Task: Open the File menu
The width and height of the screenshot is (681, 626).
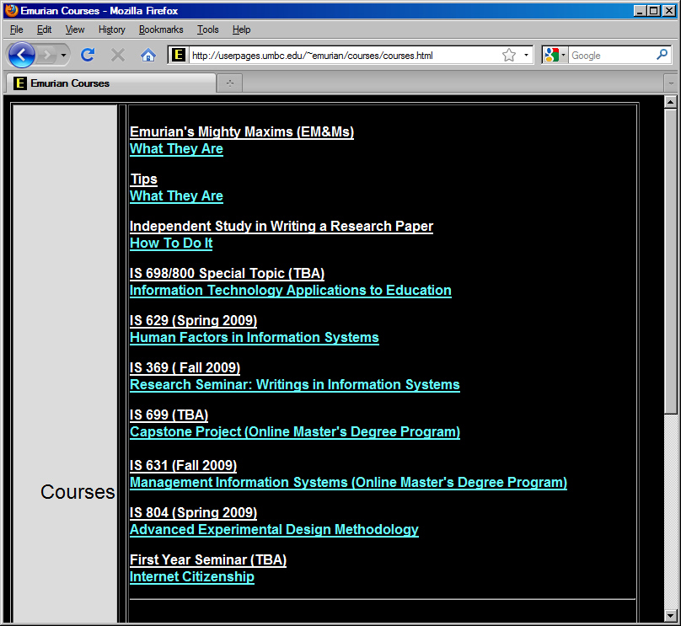Action: tap(17, 29)
